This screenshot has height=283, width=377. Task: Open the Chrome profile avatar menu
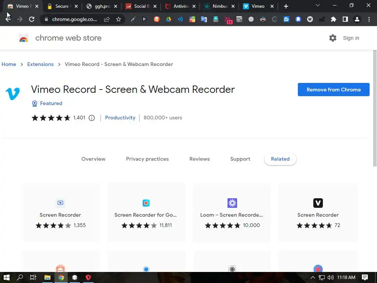pyautogui.click(x=357, y=19)
